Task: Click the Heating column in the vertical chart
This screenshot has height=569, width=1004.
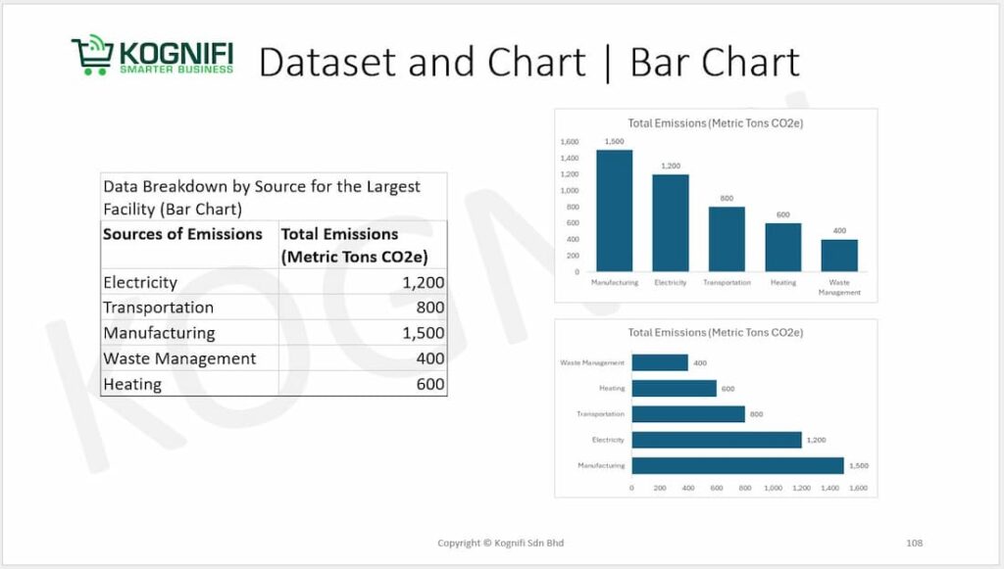Action: (783, 248)
